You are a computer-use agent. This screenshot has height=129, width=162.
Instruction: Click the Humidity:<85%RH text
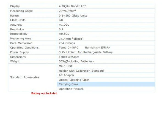98,48
